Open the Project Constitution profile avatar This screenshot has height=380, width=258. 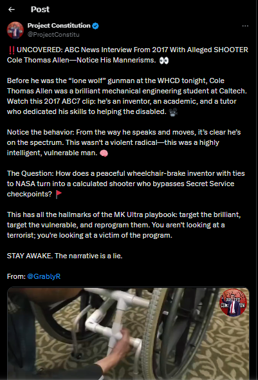pyautogui.click(x=15, y=30)
